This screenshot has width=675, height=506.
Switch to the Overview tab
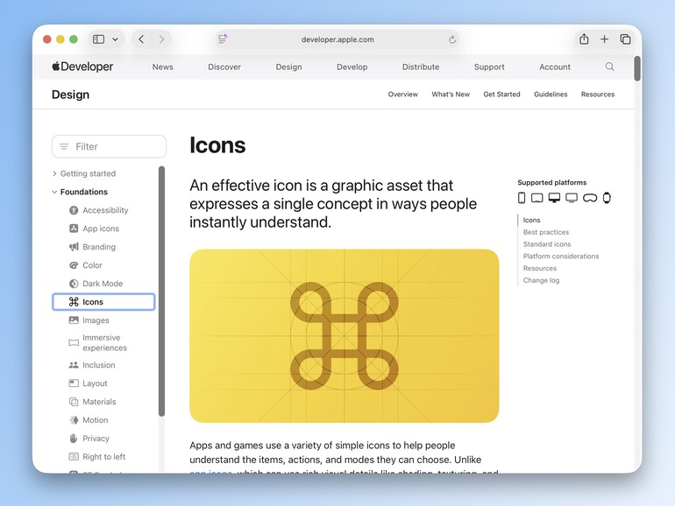(403, 95)
